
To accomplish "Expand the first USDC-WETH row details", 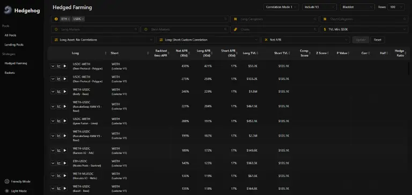I will (x=53, y=66).
